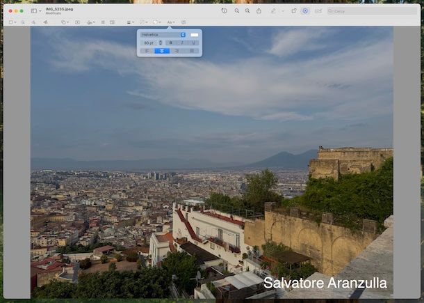
Task: Close the Text Style Aa popover
Action: [x=170, y=22]
